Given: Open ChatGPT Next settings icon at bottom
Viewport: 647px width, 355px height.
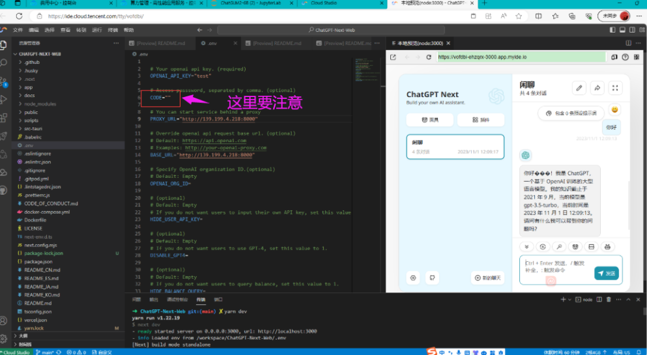Looking at the screenshot, I should click(413, 278).
